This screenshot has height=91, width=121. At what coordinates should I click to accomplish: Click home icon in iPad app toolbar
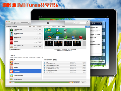[x=99, y=20]
